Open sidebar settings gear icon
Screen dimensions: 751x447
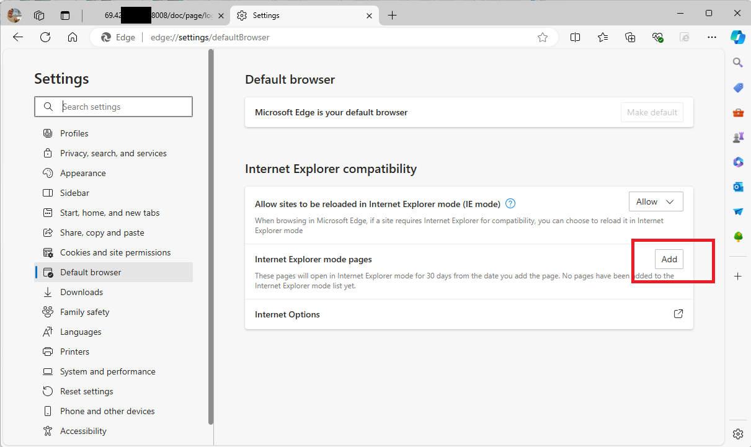coord(738,433)
